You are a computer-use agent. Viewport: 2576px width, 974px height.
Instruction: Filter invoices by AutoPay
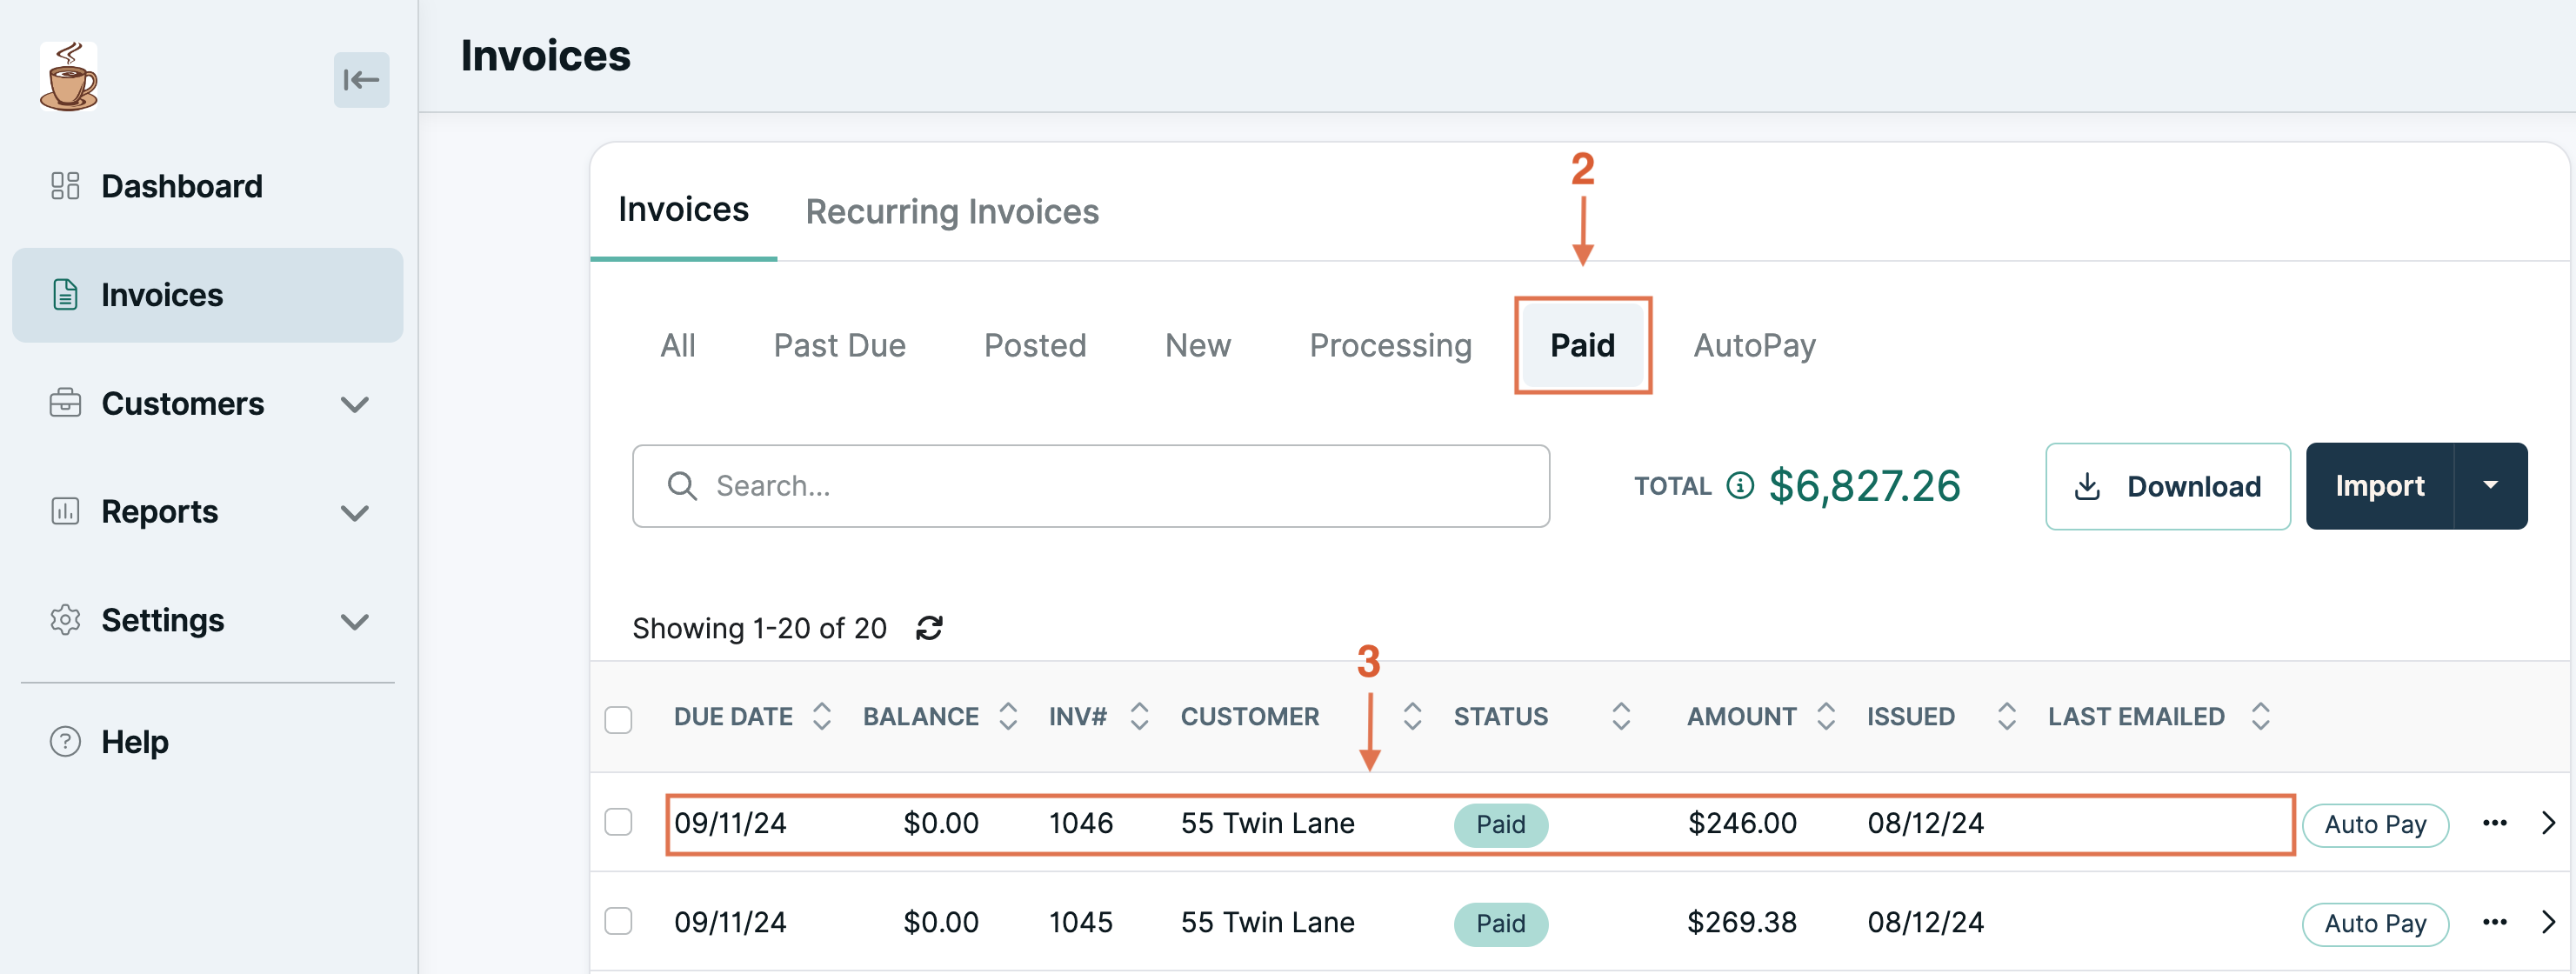coord(1754,345)
